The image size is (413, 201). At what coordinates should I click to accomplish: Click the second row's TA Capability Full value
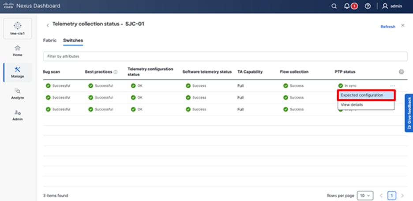click(x=240, y=97)
